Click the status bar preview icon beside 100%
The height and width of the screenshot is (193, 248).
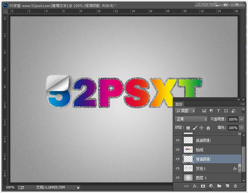[x=21, y=188]
